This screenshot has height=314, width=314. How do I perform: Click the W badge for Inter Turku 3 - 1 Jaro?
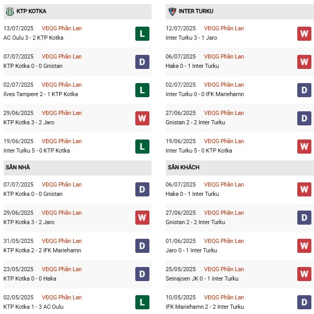click(304, 33)
